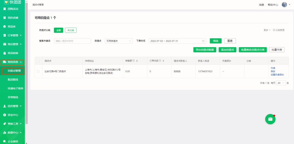Click the 数据中心 bar chart icon
Viewport: 294px width, 144px height.
[x=5, y=133]
